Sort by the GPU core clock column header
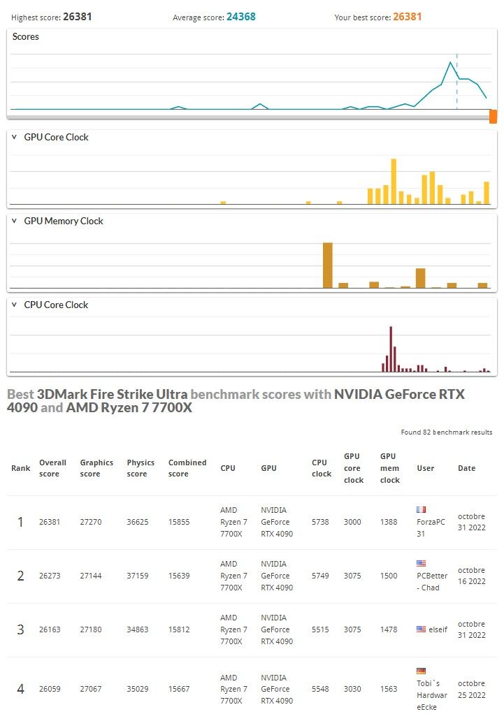The image size is (504, 721). tap(354, 468)
